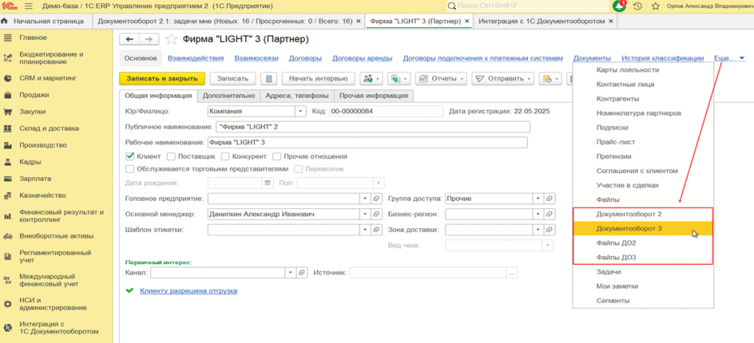Open Клиенту разрешена отгрузка link
The height and width of the screenshot is (343, 754).
188,291
